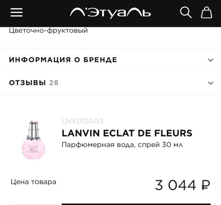Image resolution: width=221 pixels, height=205 pixels.
Task: Click the Л'Этуаль logo
Action: pos(110,13)
